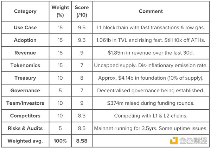Click the "$374m raised during funding rounds" comment

tap(151, 103)
